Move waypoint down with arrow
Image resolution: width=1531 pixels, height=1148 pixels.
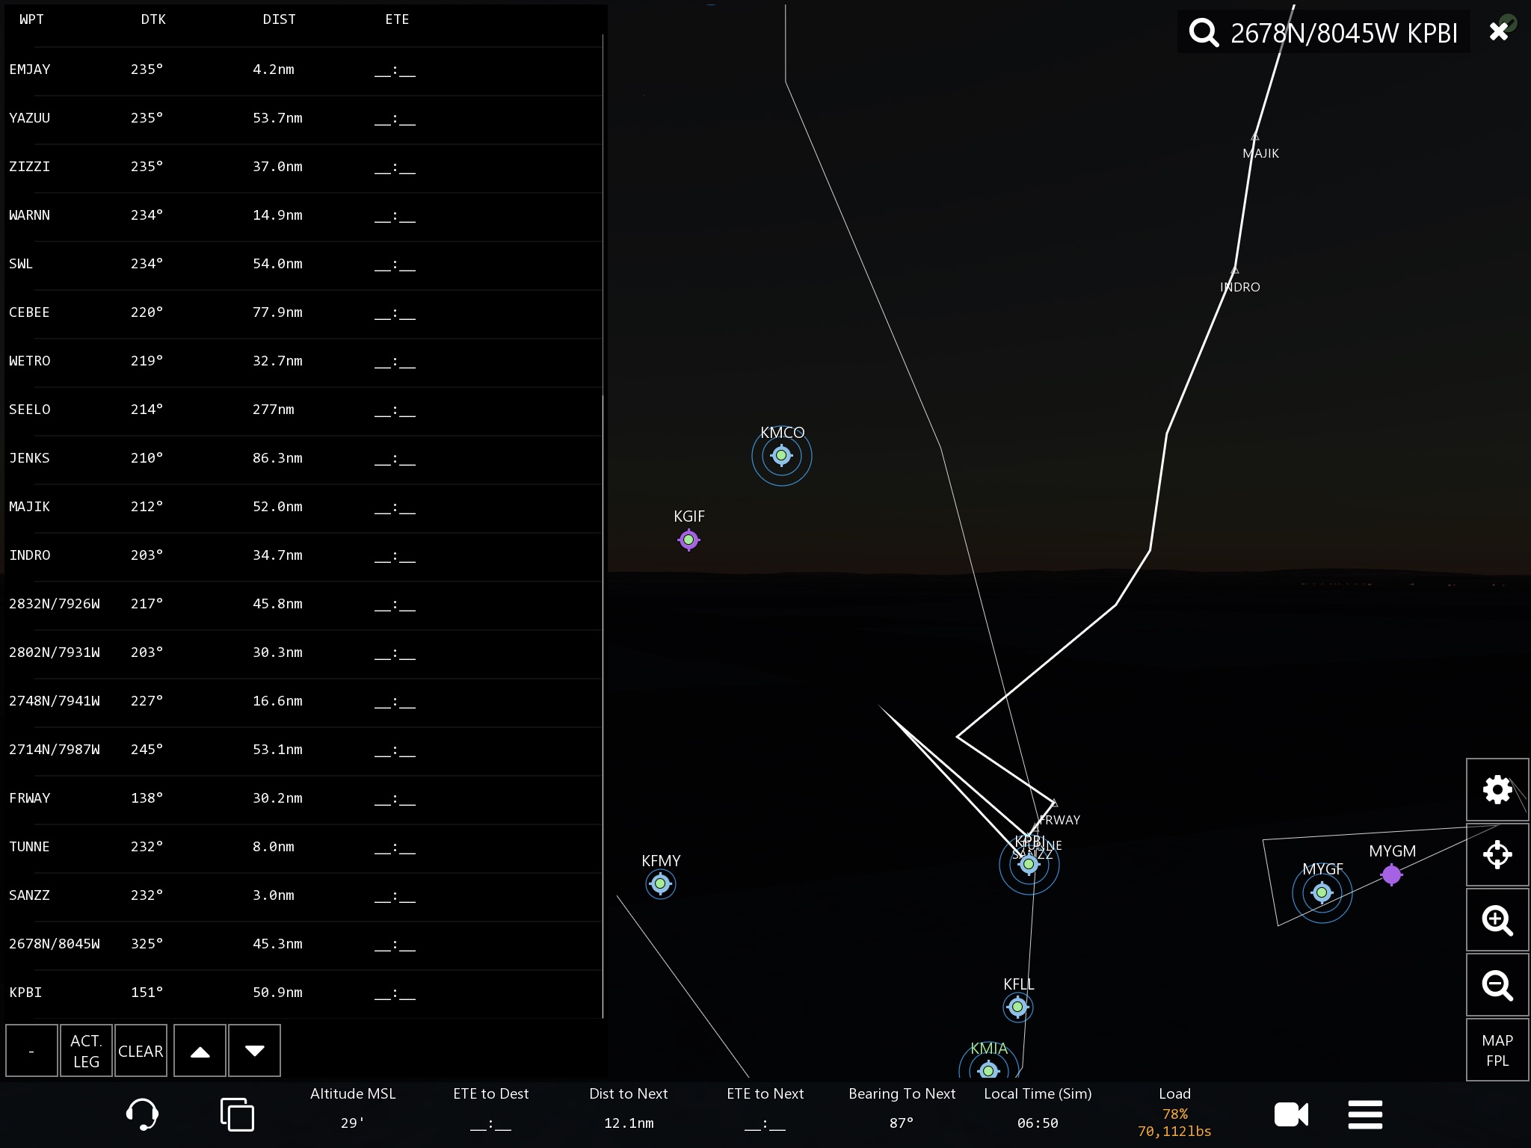(254, 1051)
